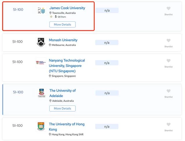Click n/a score for Monash University
185x141 pixels.
[x=107, y=42]
